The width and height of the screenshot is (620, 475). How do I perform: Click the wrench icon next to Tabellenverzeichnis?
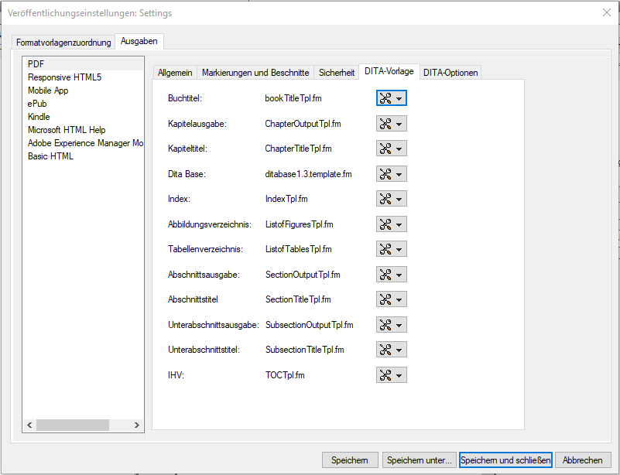tap(387, 248)
